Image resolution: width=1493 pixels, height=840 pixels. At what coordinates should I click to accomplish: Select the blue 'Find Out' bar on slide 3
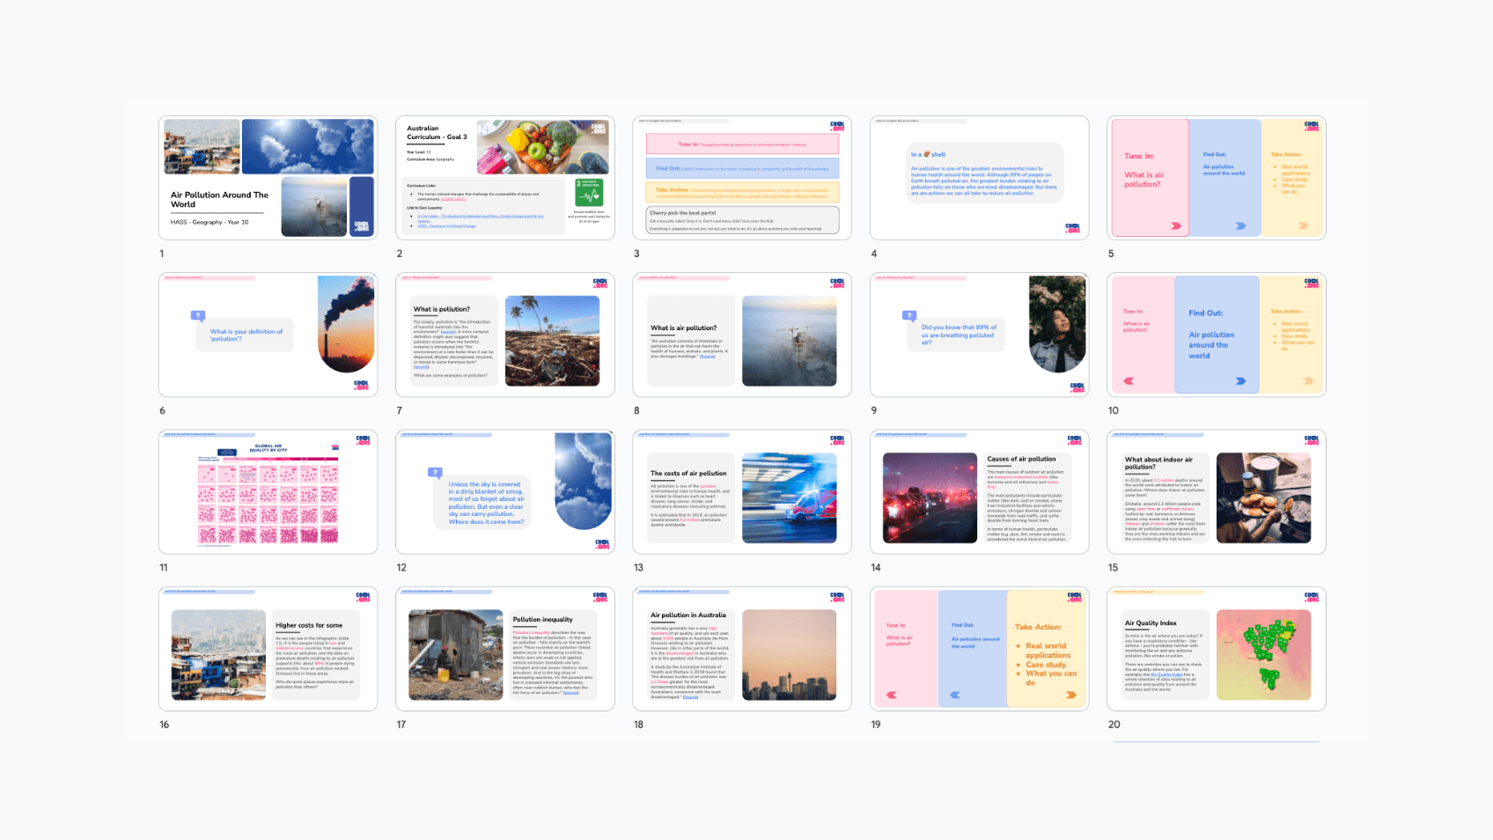point(742,168)
